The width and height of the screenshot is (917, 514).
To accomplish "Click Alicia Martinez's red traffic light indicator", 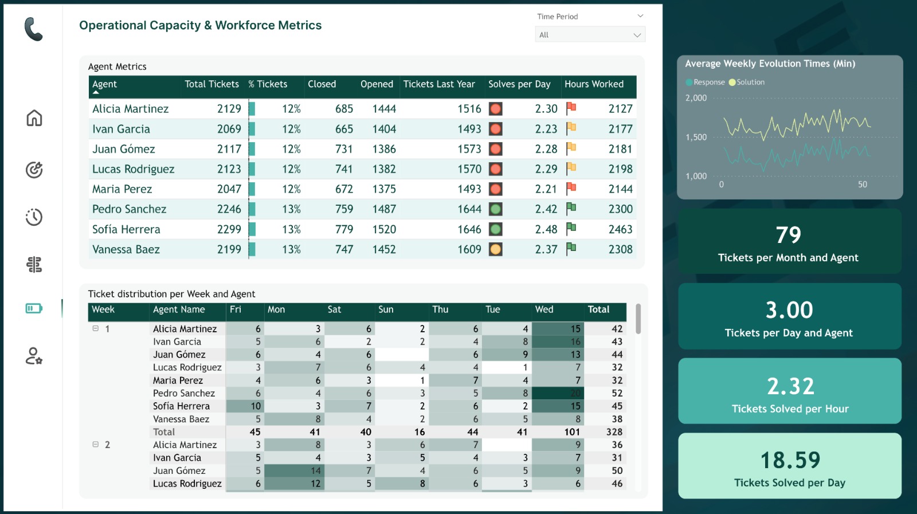I will [x=496, y=109].
